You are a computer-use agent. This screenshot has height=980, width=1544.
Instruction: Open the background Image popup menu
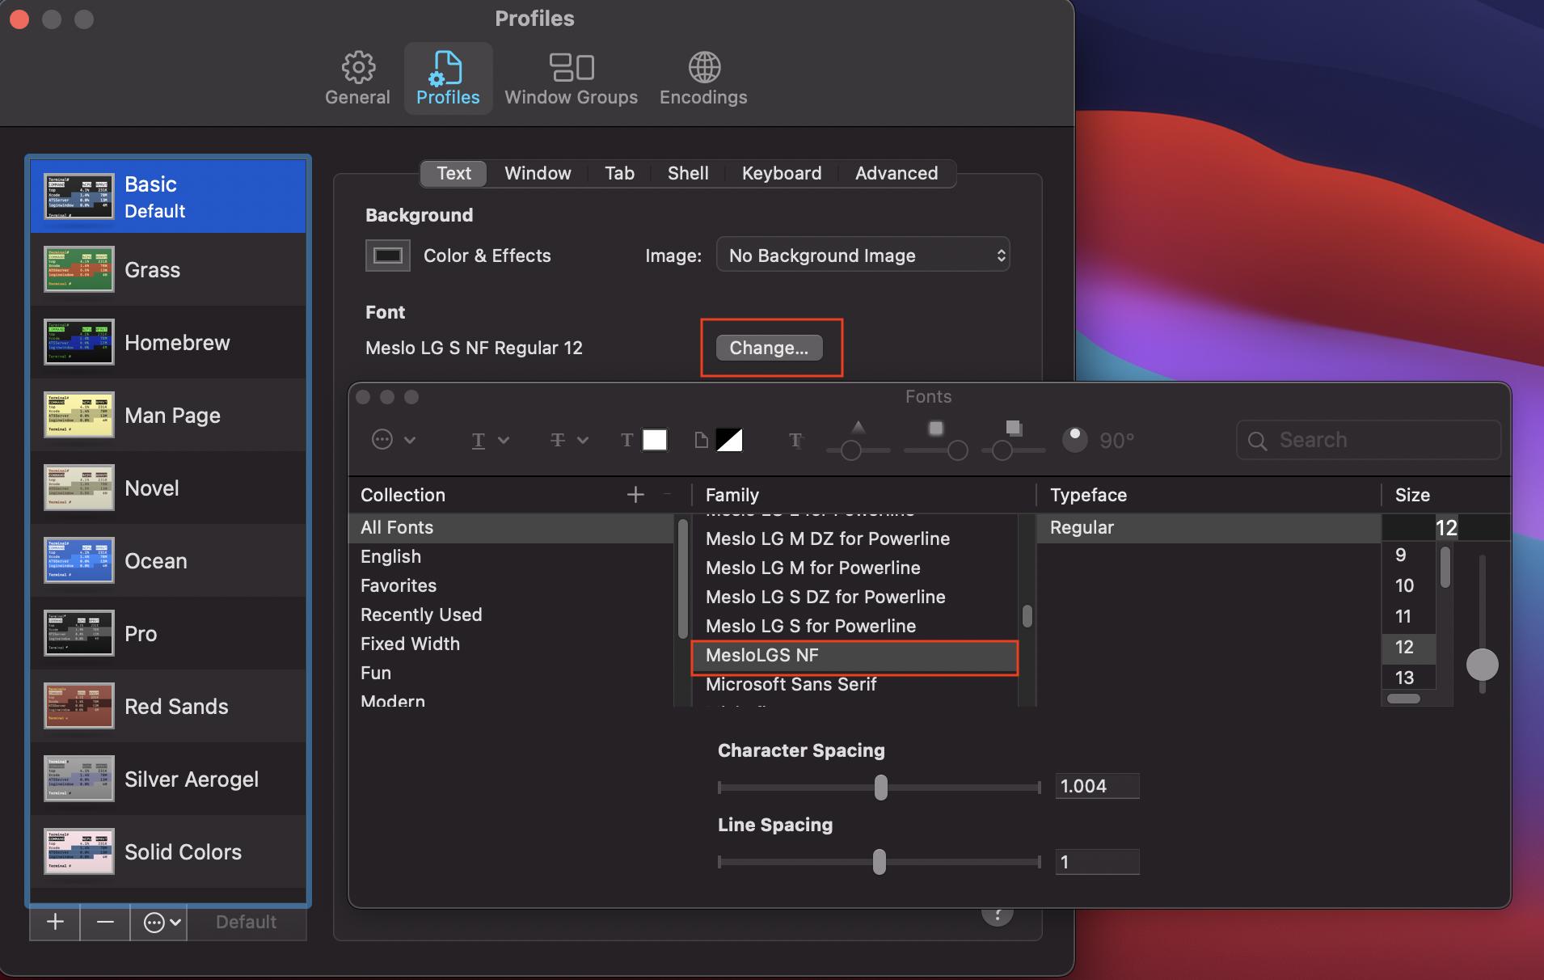point(863,256)
